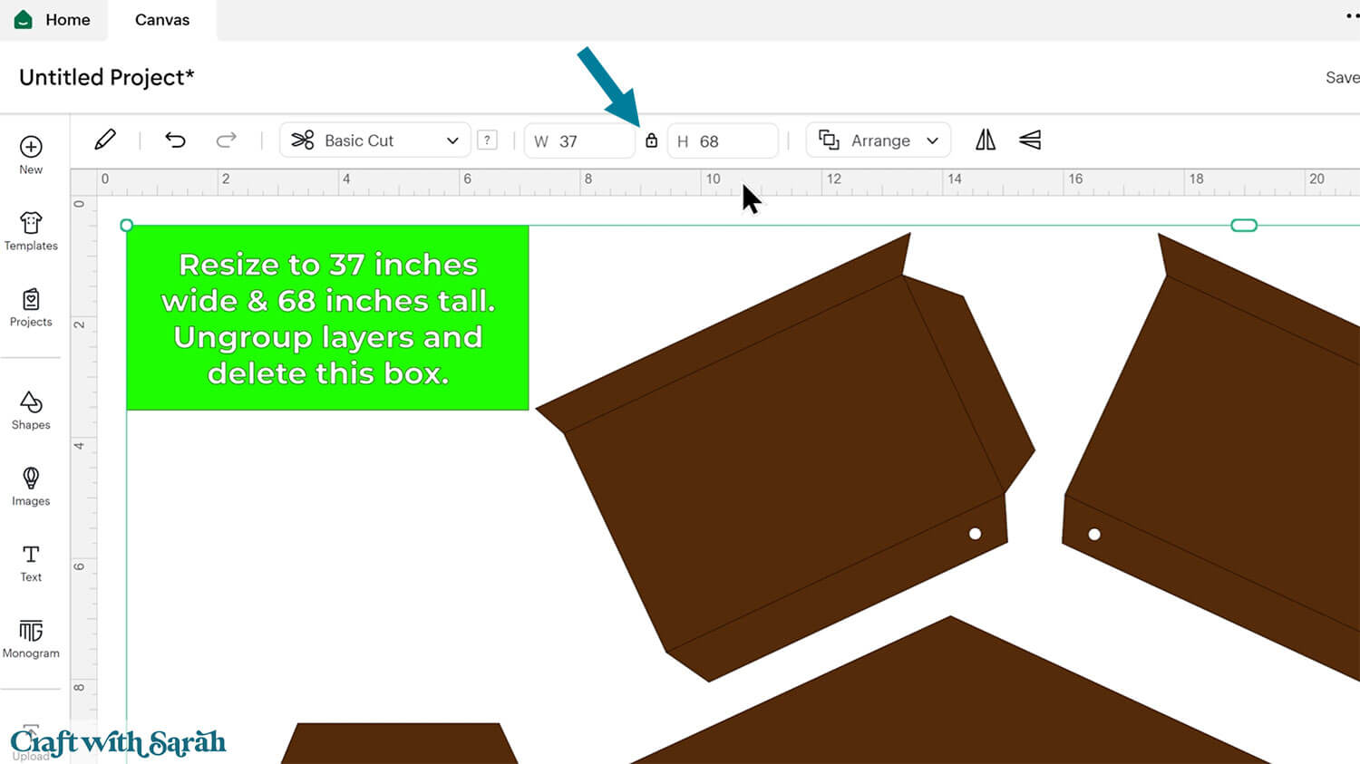Flip selection horizontally

coord(986,140)
